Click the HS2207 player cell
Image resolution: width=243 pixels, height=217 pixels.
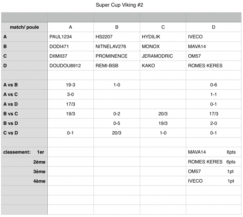117,37
